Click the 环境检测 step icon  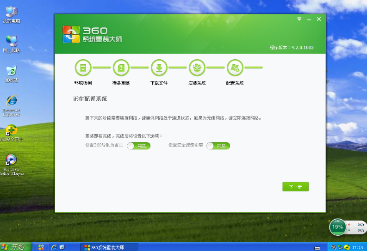click(x=83, y=68)
